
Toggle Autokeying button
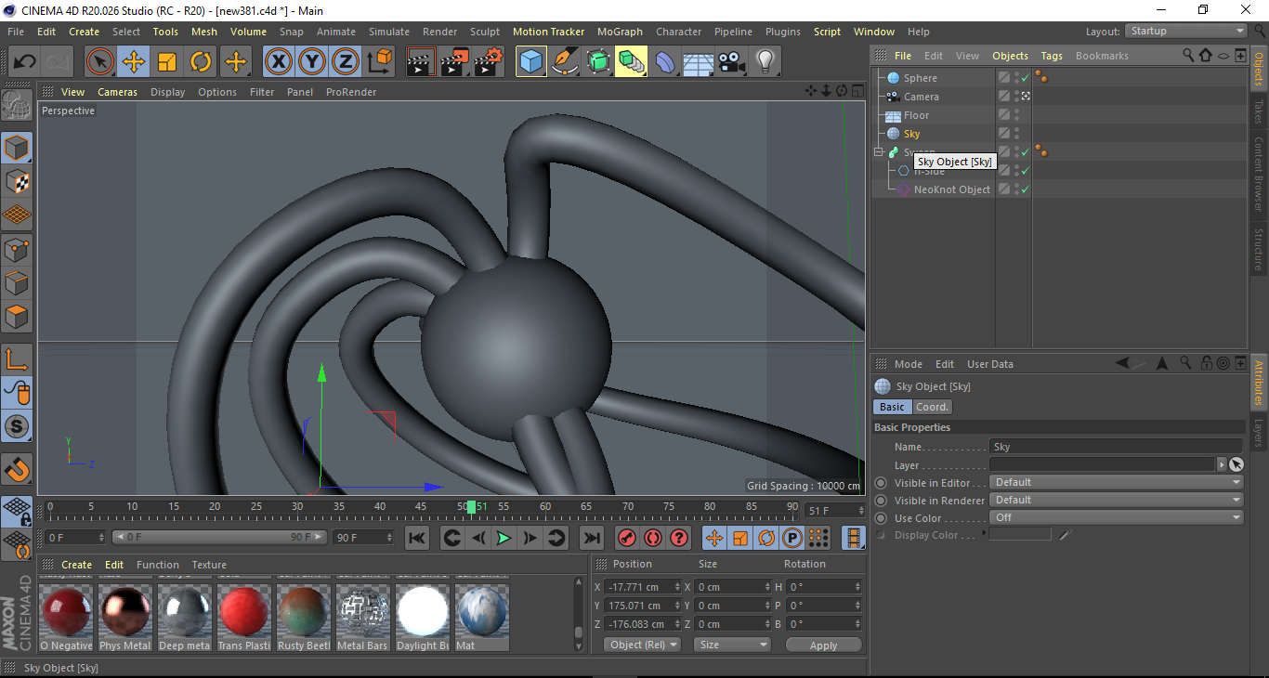click(x=653, y=538)
